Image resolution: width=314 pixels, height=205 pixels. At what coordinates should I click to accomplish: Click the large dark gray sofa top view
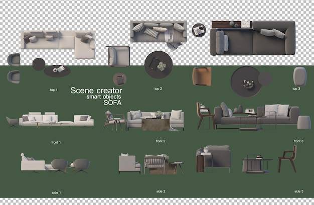click(253, 38)
